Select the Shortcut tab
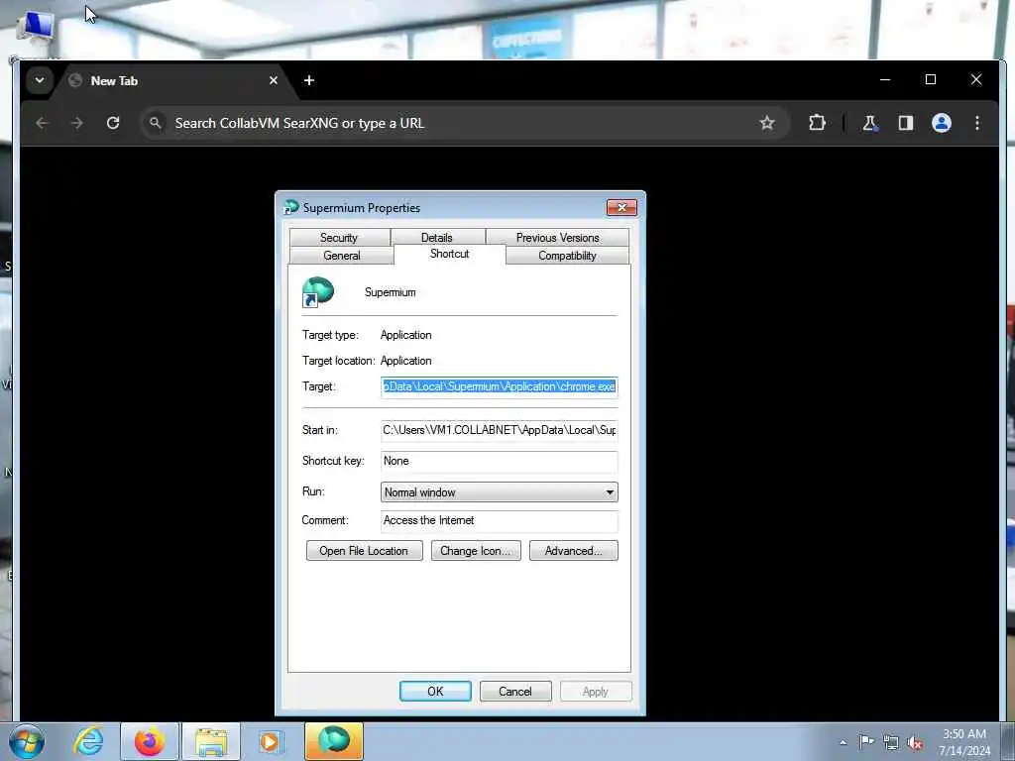 [x=449, y=254]
